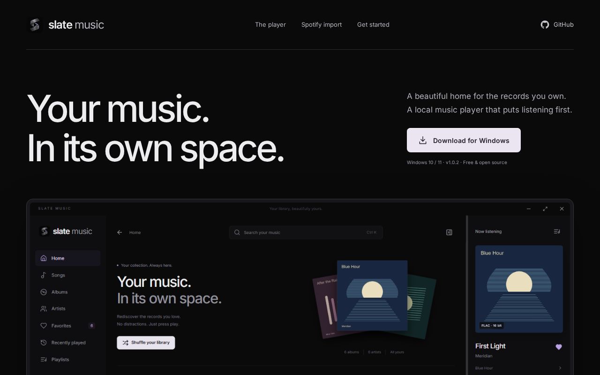Expand the Blue Hour album row chevron
The width and height of the screenshot is (600, 375).
point(560,368)
